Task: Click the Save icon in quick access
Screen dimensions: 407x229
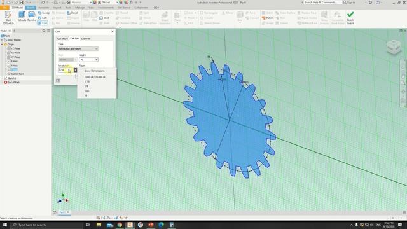Action: 21,3
